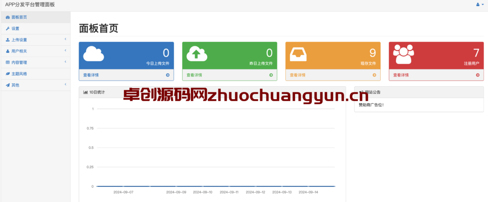Click the APP分发平台管理面板 title link
The height and width of the screenshot is (202, 488).
30,5
